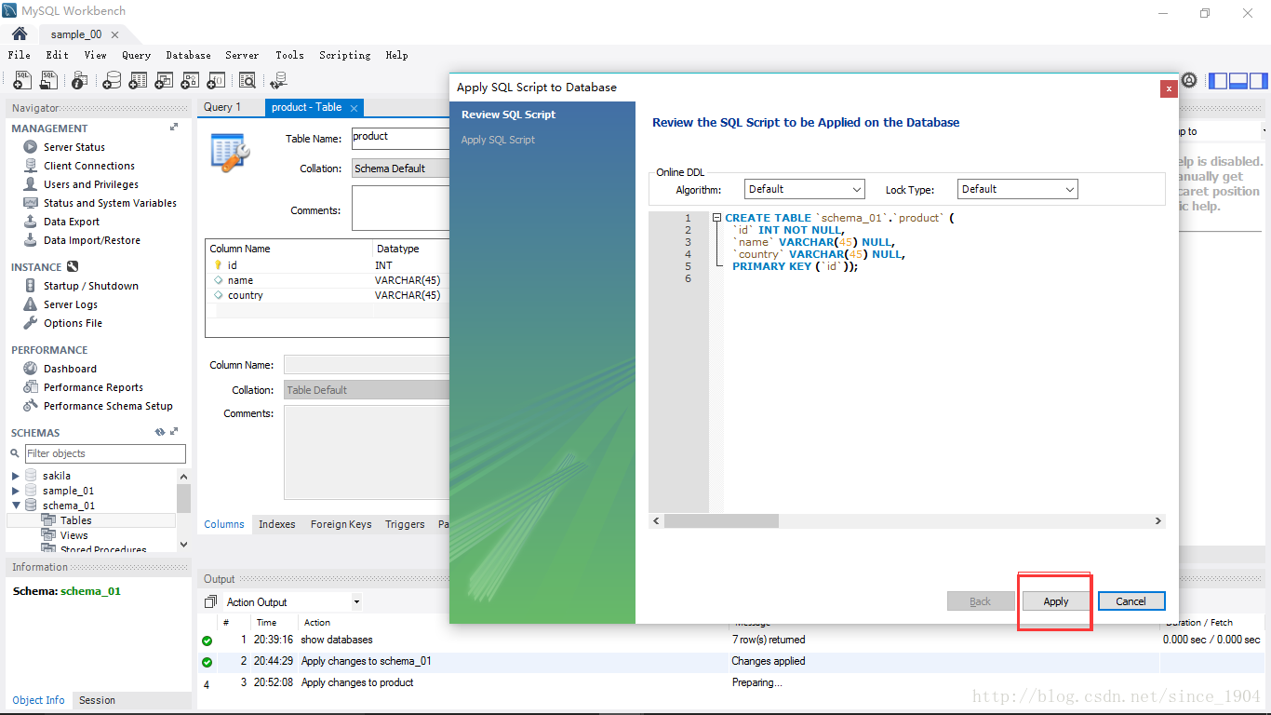Select the Tables node under schema_01
Image resolution: width=1271 pixels, height=715 pixels.
click(75, 520)
